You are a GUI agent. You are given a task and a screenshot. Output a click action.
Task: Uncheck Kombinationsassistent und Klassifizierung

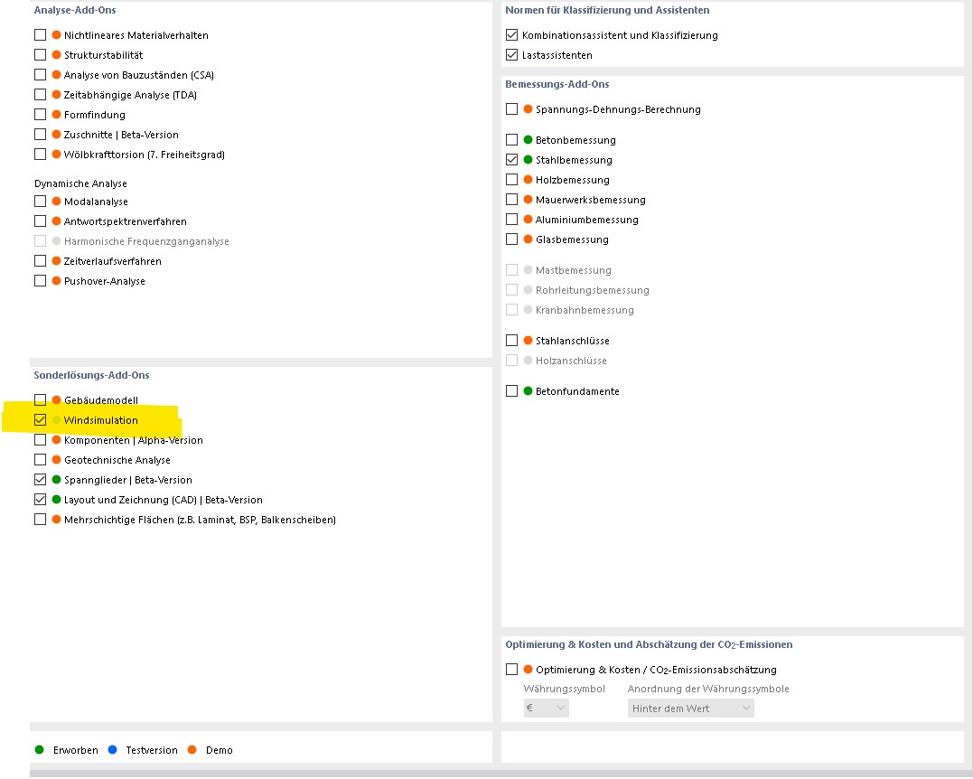tap(512, 35)
